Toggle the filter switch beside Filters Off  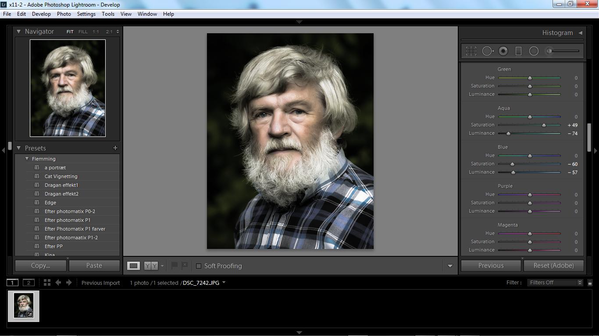tap(590, 283)
